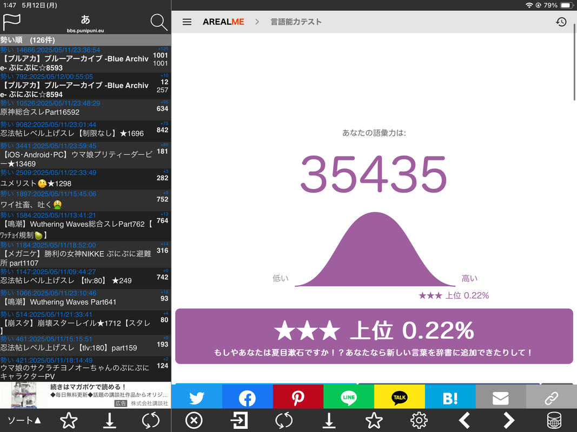Image resolution: width=577 pixels, height=432 pixels.
Task: Open ウマ娘プリティーダービー★13469 thread
Action: [85, 155]
